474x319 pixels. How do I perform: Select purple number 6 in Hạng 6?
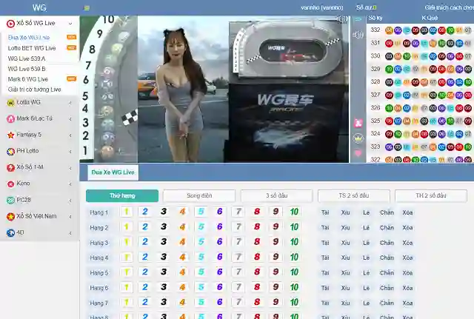tap(220, 287)
